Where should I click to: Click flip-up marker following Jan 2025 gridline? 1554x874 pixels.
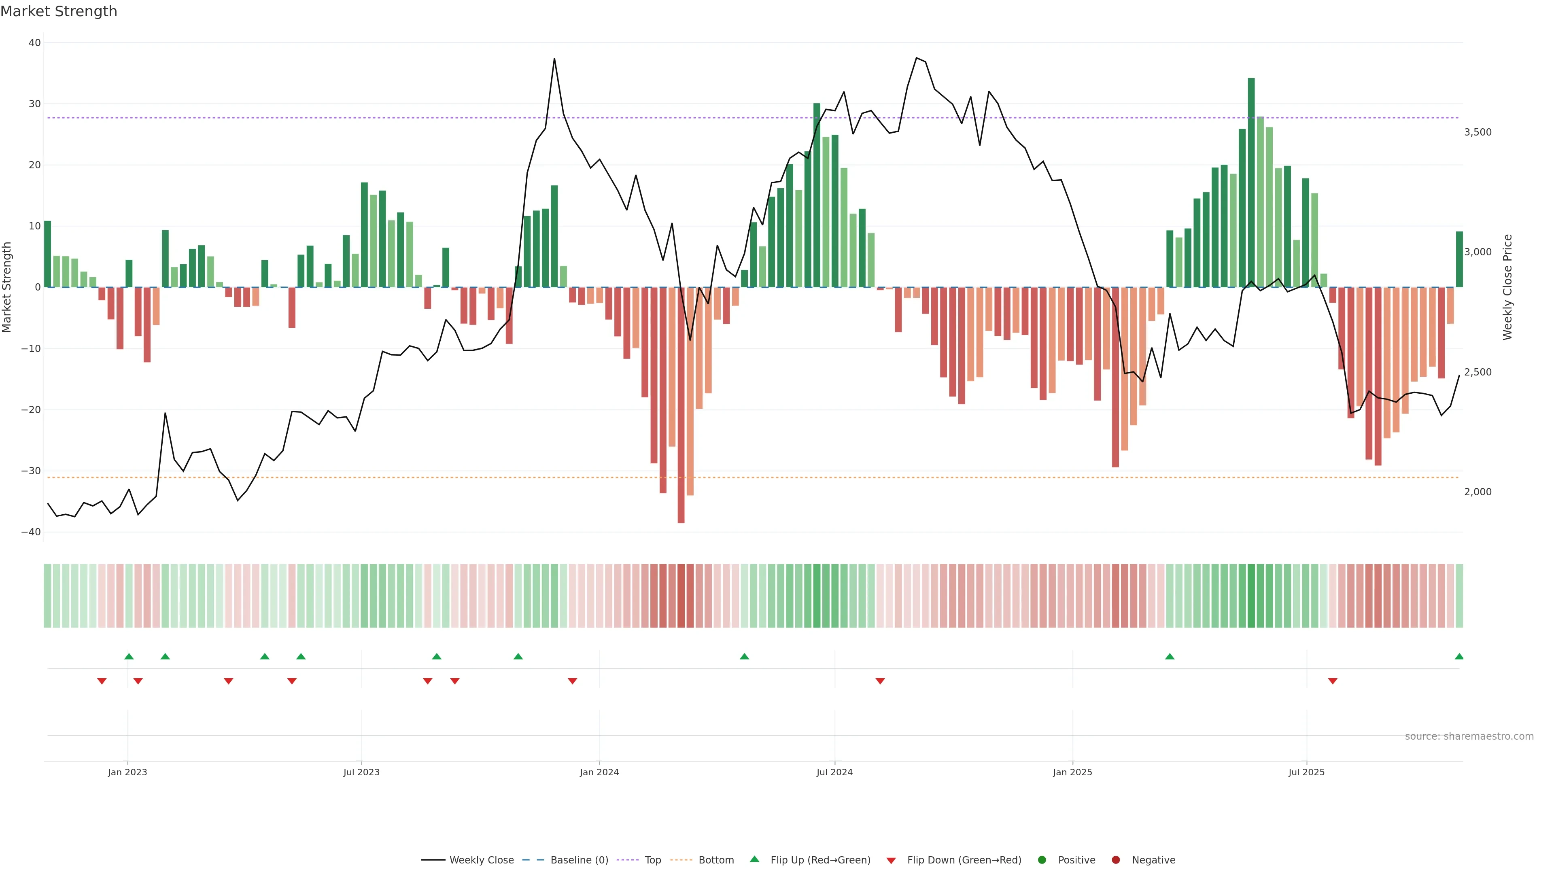click(1170, 656)
